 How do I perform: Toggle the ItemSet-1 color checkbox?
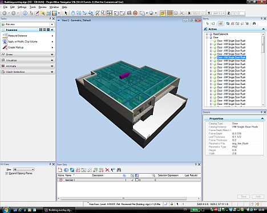pyautogui.click(x=137, y=180)
